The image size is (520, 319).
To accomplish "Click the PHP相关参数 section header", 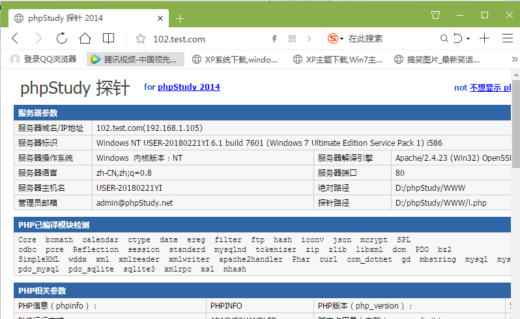I will (262, 290).
